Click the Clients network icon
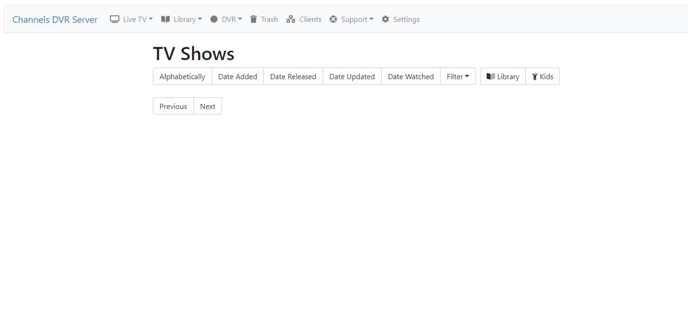This screenshot has height=318, width=688. (291, 19)
